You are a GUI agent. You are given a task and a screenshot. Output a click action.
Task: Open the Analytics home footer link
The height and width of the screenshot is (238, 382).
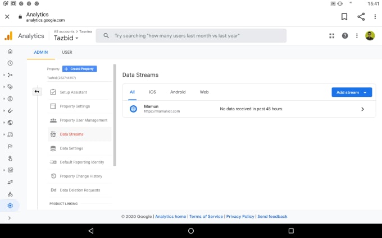171,216
